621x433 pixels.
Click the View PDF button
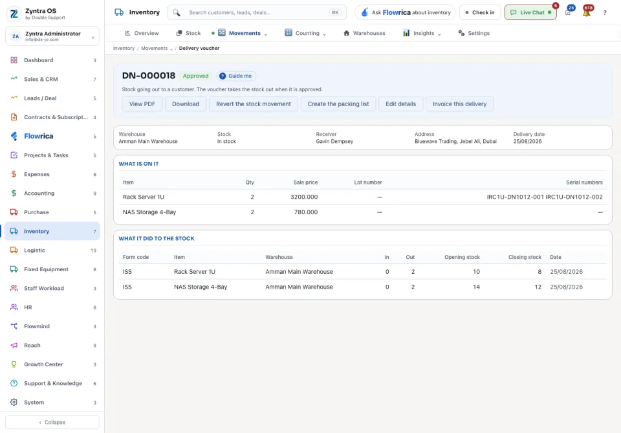(142, 104)
